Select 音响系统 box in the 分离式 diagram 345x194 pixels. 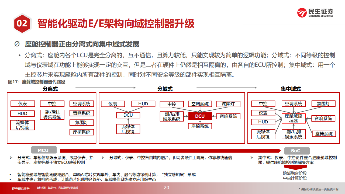[82, 113]
